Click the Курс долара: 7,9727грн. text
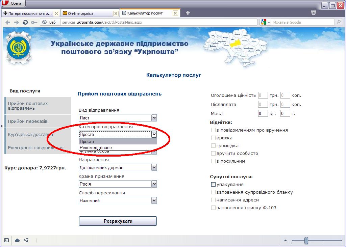The width and height of the screenshot is (346, 247). pos(35,168)
